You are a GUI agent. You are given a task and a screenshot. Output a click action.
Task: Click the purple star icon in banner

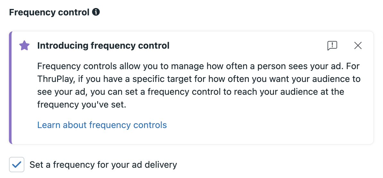(24, 45)
